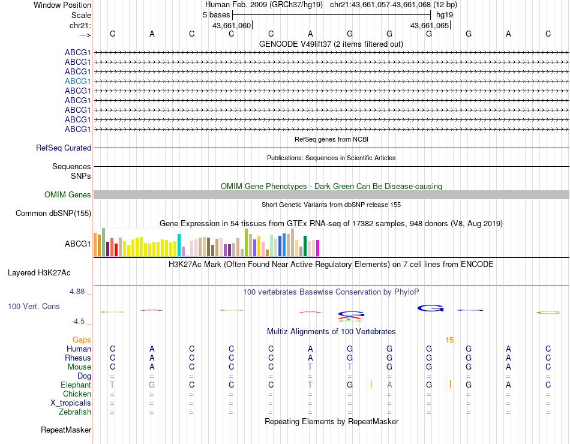Click the 43,661,060 position marker

232,25
